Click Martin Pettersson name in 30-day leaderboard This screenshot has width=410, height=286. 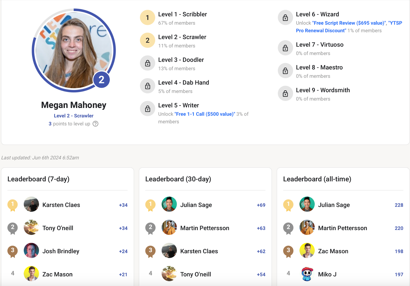pos(205,228)
